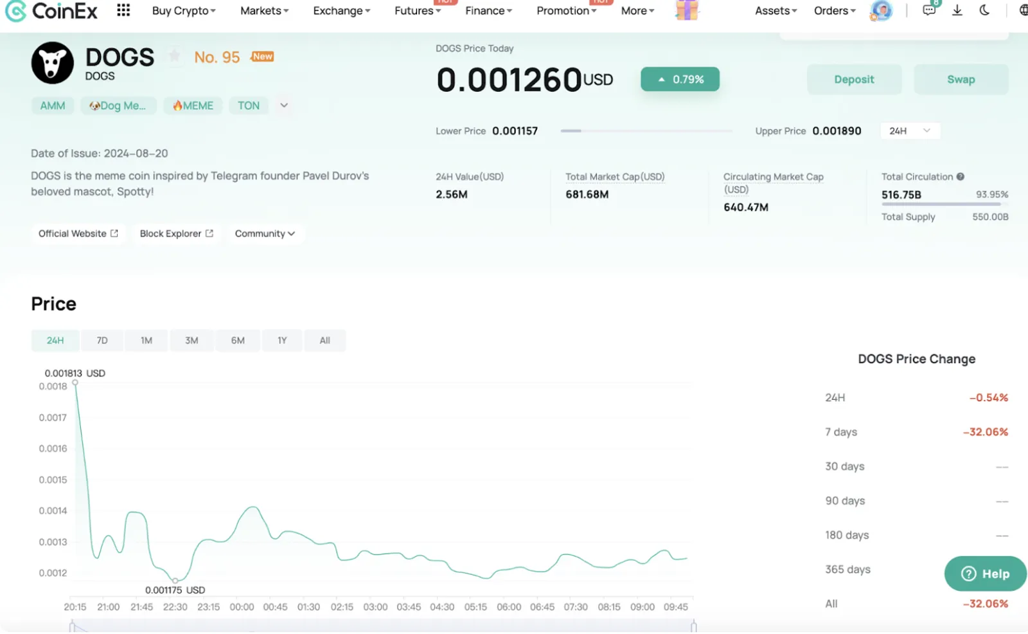Select the 7D chart tab

pyautogui.click(x=102, y=341)
